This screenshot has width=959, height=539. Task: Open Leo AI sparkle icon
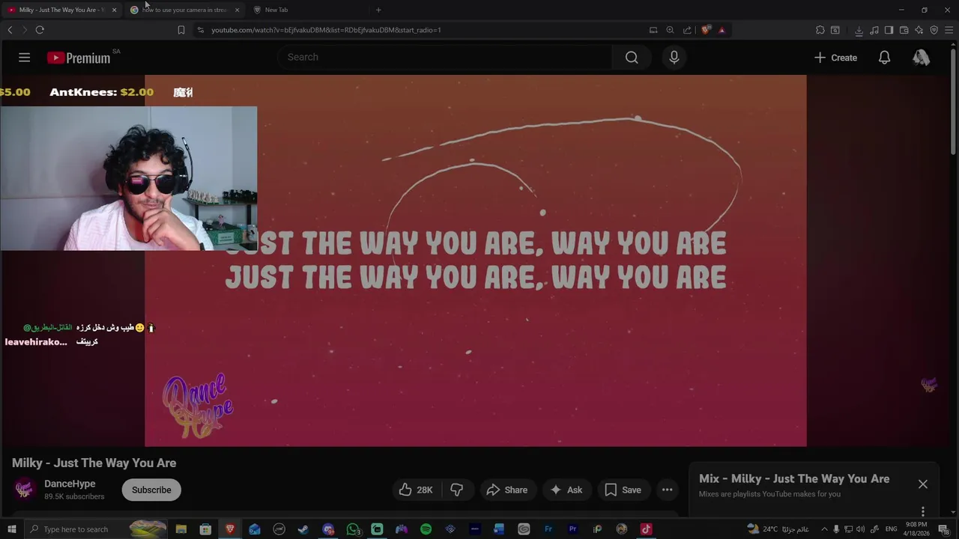tap(919, 30)
